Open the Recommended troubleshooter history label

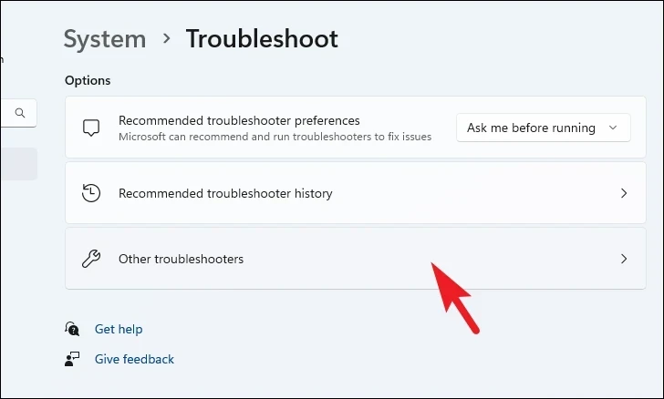[225, 193]
